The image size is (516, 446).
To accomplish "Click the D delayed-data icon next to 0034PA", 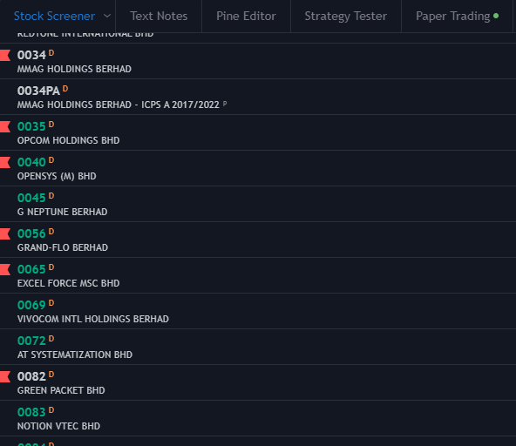I will pos(65,89).
